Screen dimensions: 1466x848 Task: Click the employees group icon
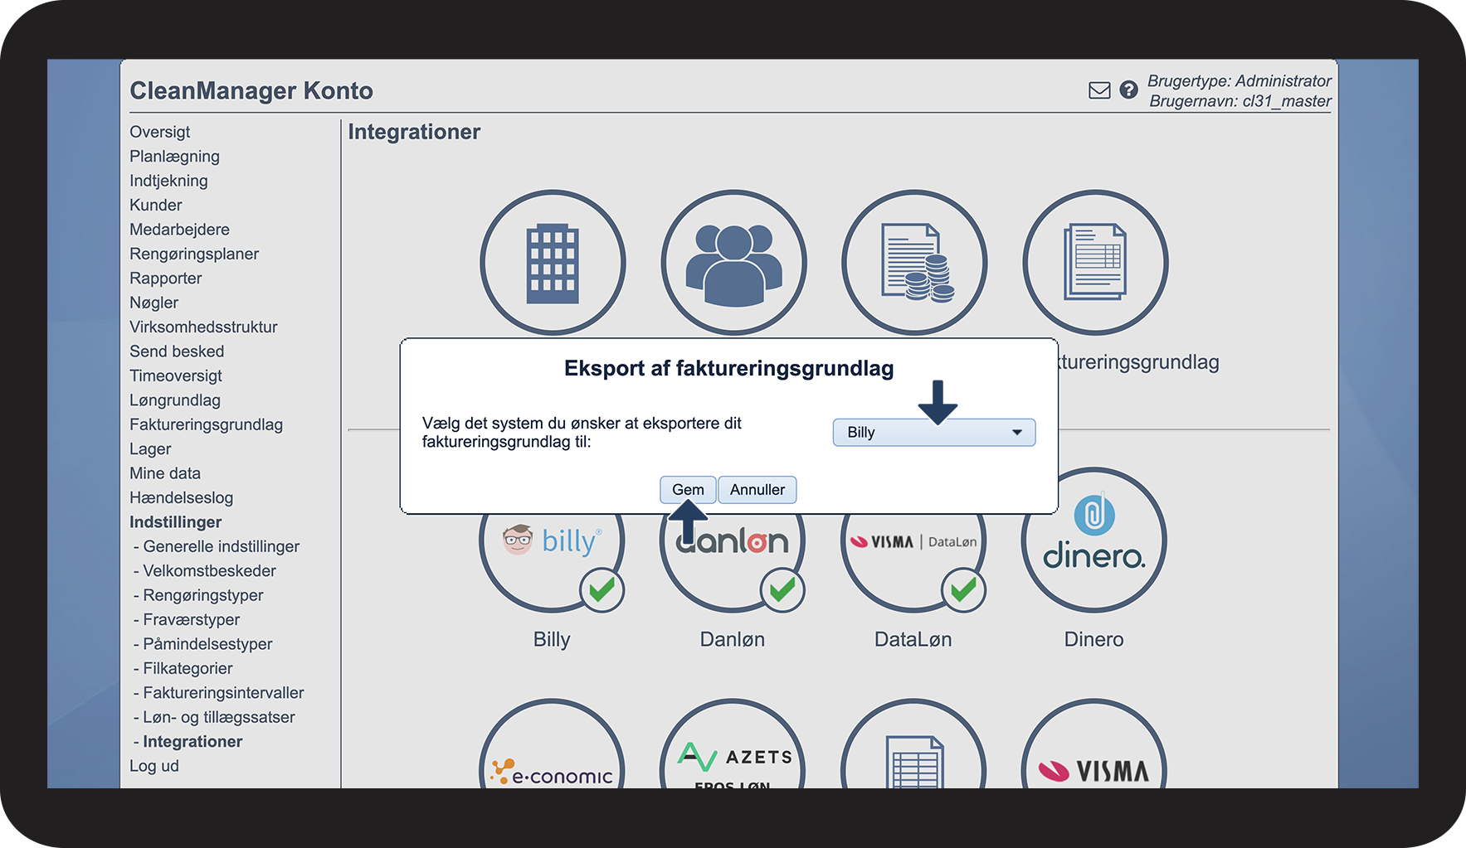point(733,263)
